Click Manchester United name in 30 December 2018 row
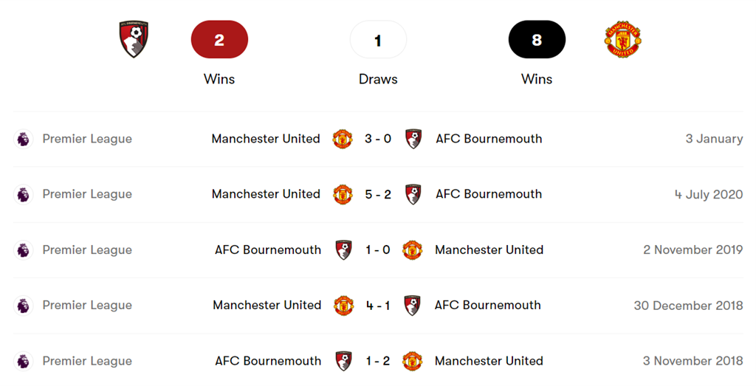 pyautogui.click(x=267, y=305)
